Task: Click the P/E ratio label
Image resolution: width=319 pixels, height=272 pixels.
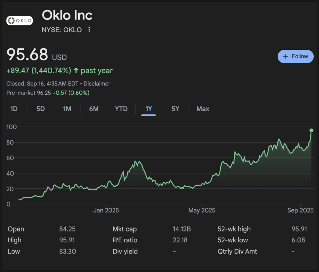Action: click(x=125, y=240)
